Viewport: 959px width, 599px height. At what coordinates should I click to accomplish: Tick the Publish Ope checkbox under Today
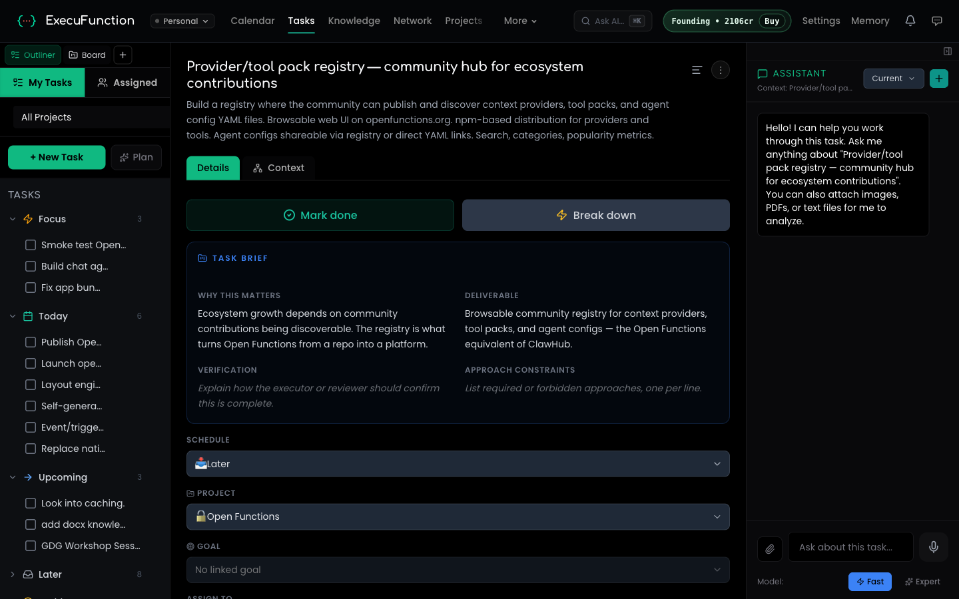point(31,341)
